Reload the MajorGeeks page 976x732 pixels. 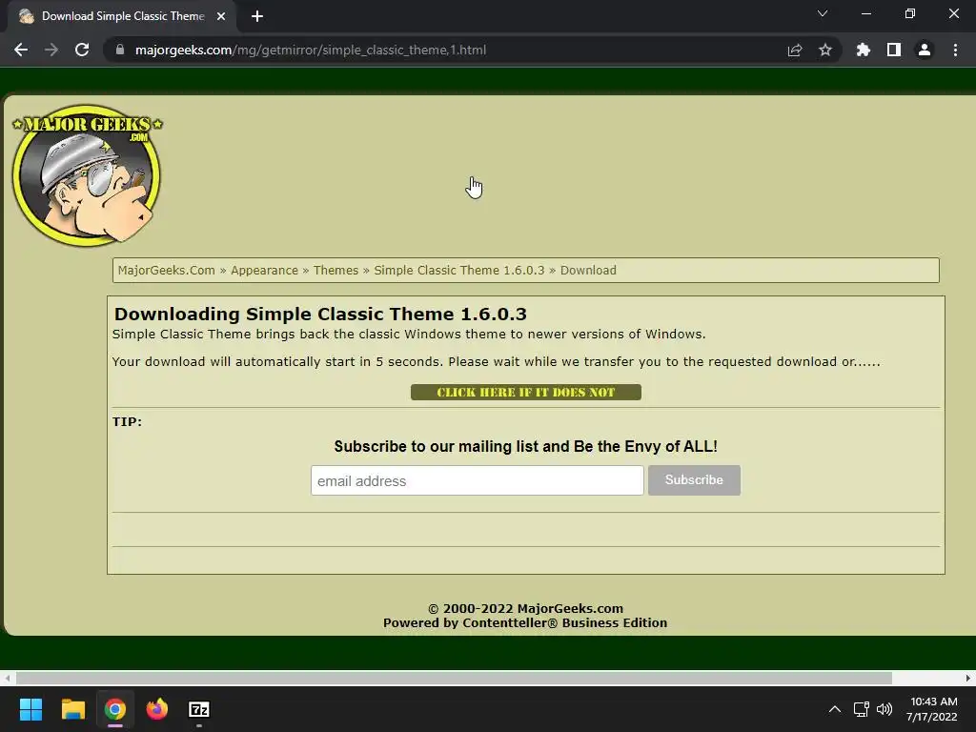82,50
